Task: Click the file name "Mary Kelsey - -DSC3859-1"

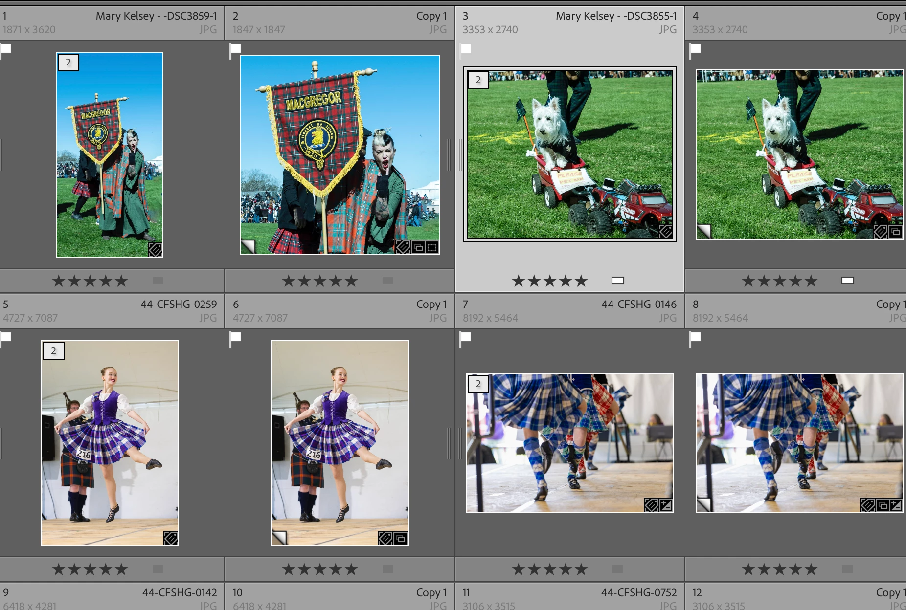Action: (157, 16)
